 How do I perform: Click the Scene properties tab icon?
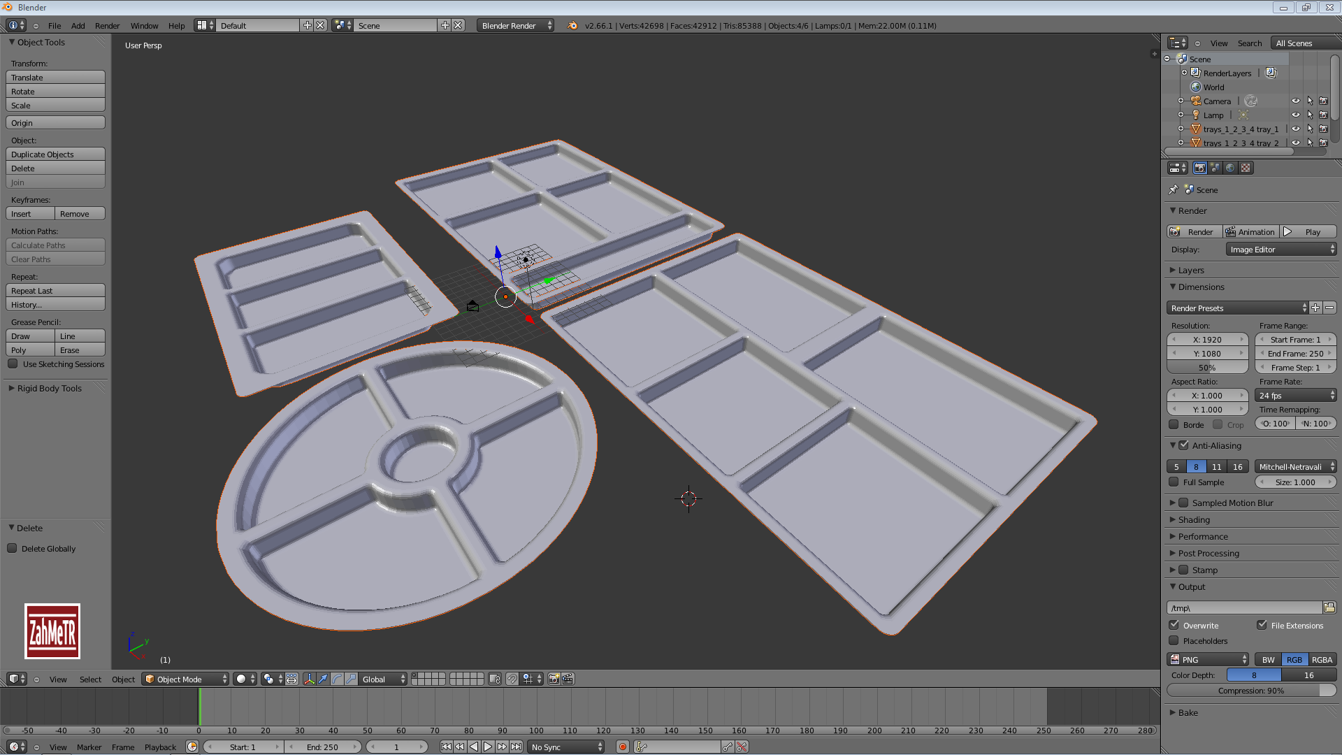tap(1215, 168)
